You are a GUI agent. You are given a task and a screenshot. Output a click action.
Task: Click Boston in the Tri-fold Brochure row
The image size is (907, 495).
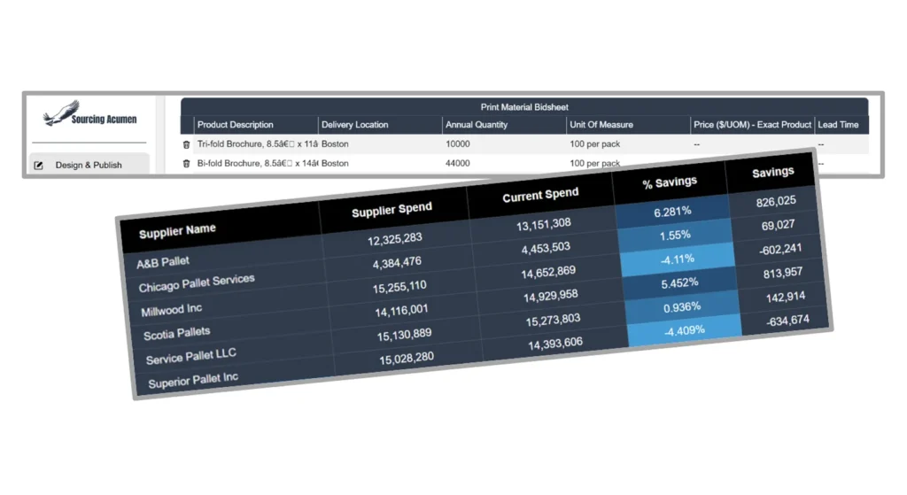click(x=335, y=144)
